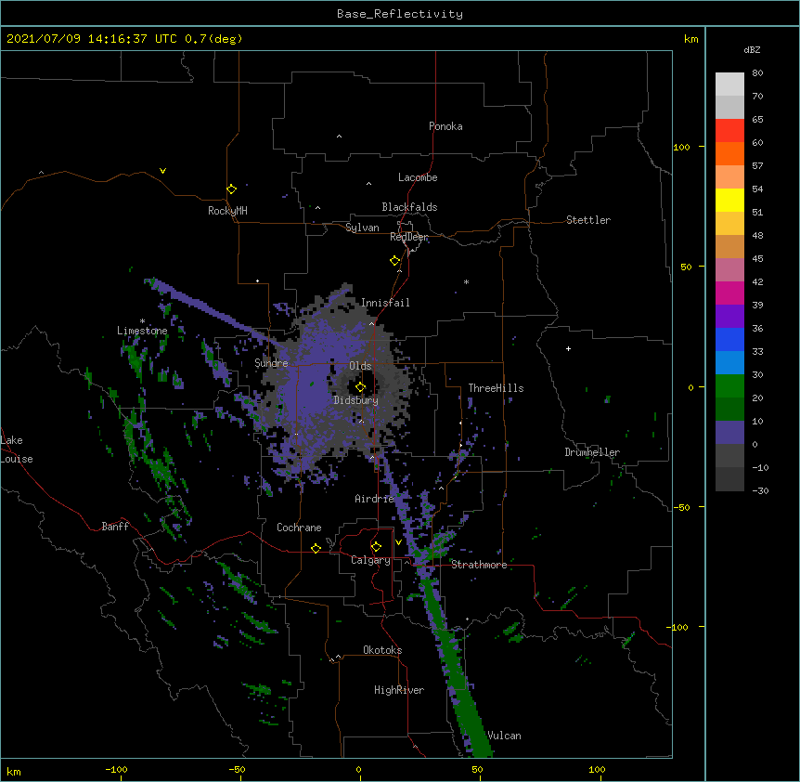The height and width of the screenshot is (782, 800).
Task: Select the Blackfalds label on the map
Action: [x=409, y=207]
